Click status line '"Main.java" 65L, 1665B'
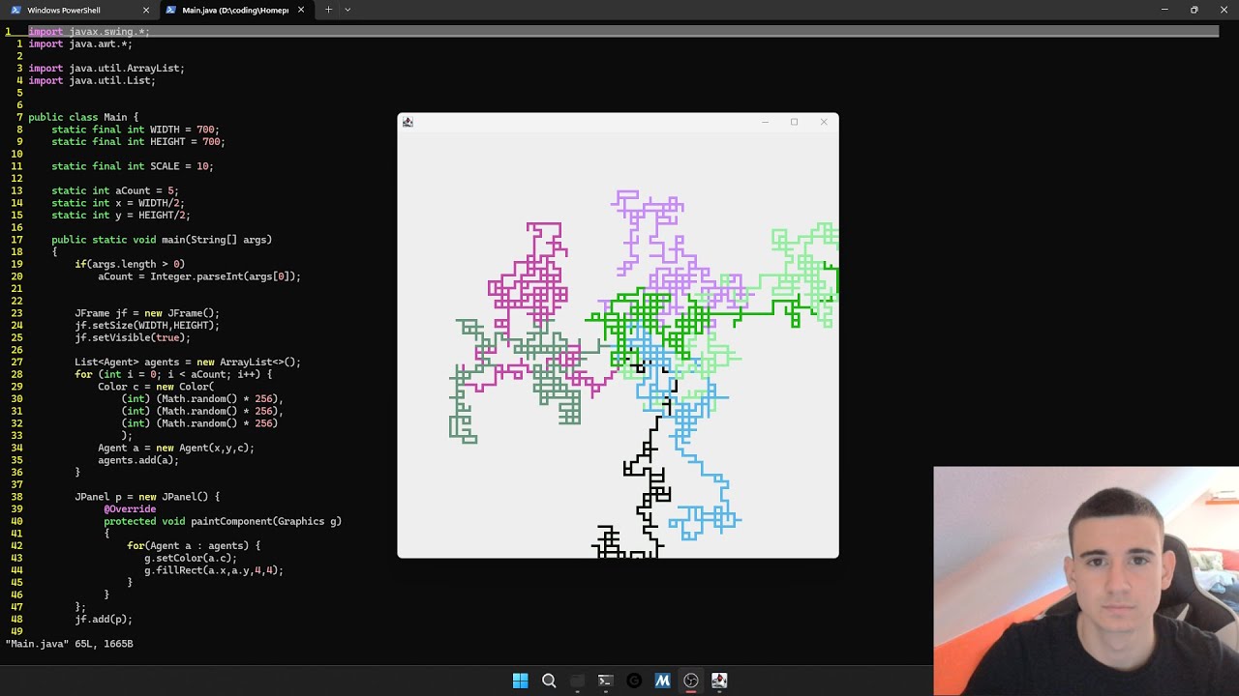 pos(70,644)
